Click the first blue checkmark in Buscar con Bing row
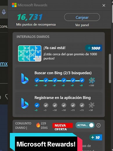113x151 pixels. (37, 80)
